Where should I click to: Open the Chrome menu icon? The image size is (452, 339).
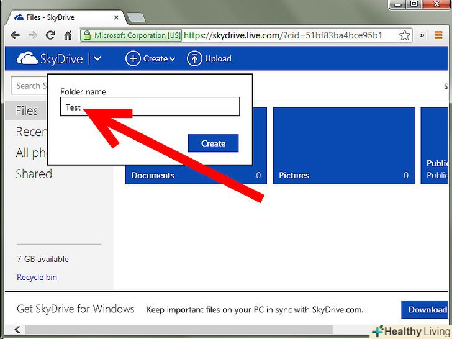point(438,35)
